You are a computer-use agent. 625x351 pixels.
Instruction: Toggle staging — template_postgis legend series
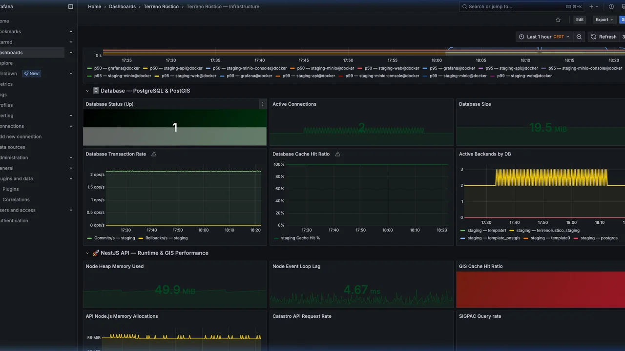(494, 238)
